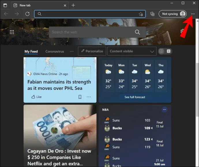The width and height of the screenshot is (199, 167).
Task: Switch to grid layout view
Action: tap(161, 51)
